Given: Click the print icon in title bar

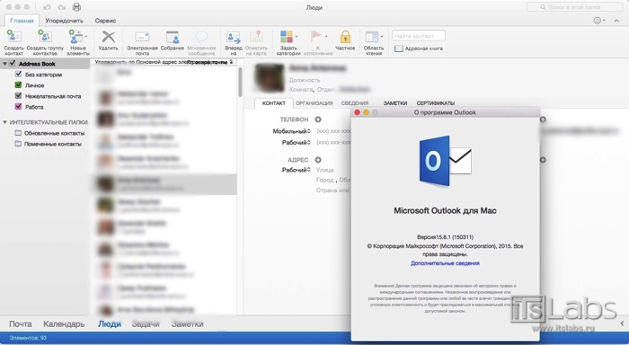Looking at the screenshot, I should click(76, 7).
